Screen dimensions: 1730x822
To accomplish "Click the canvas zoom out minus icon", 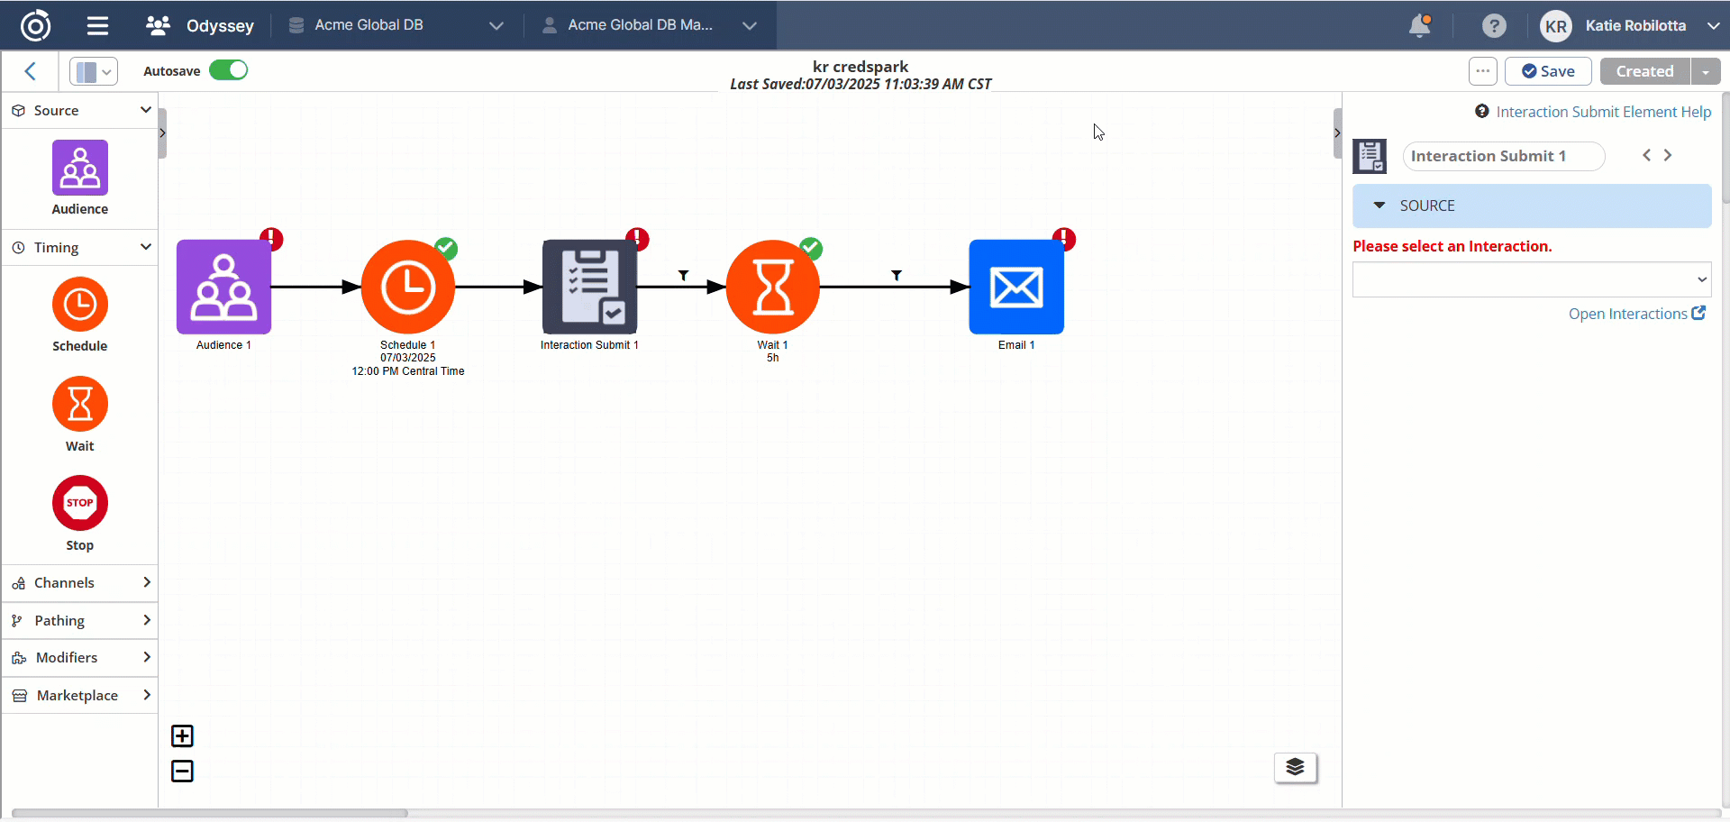I will pyautogui.click(x=182, y=772).
